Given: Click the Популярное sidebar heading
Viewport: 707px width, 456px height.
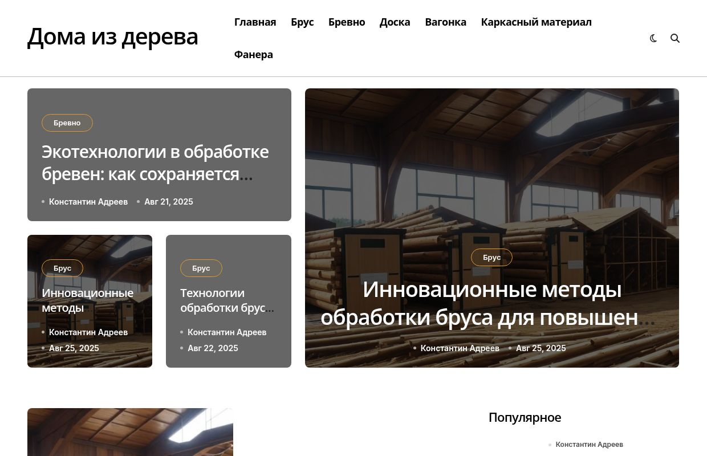Looking at the screenshot, I should point(525,417).
